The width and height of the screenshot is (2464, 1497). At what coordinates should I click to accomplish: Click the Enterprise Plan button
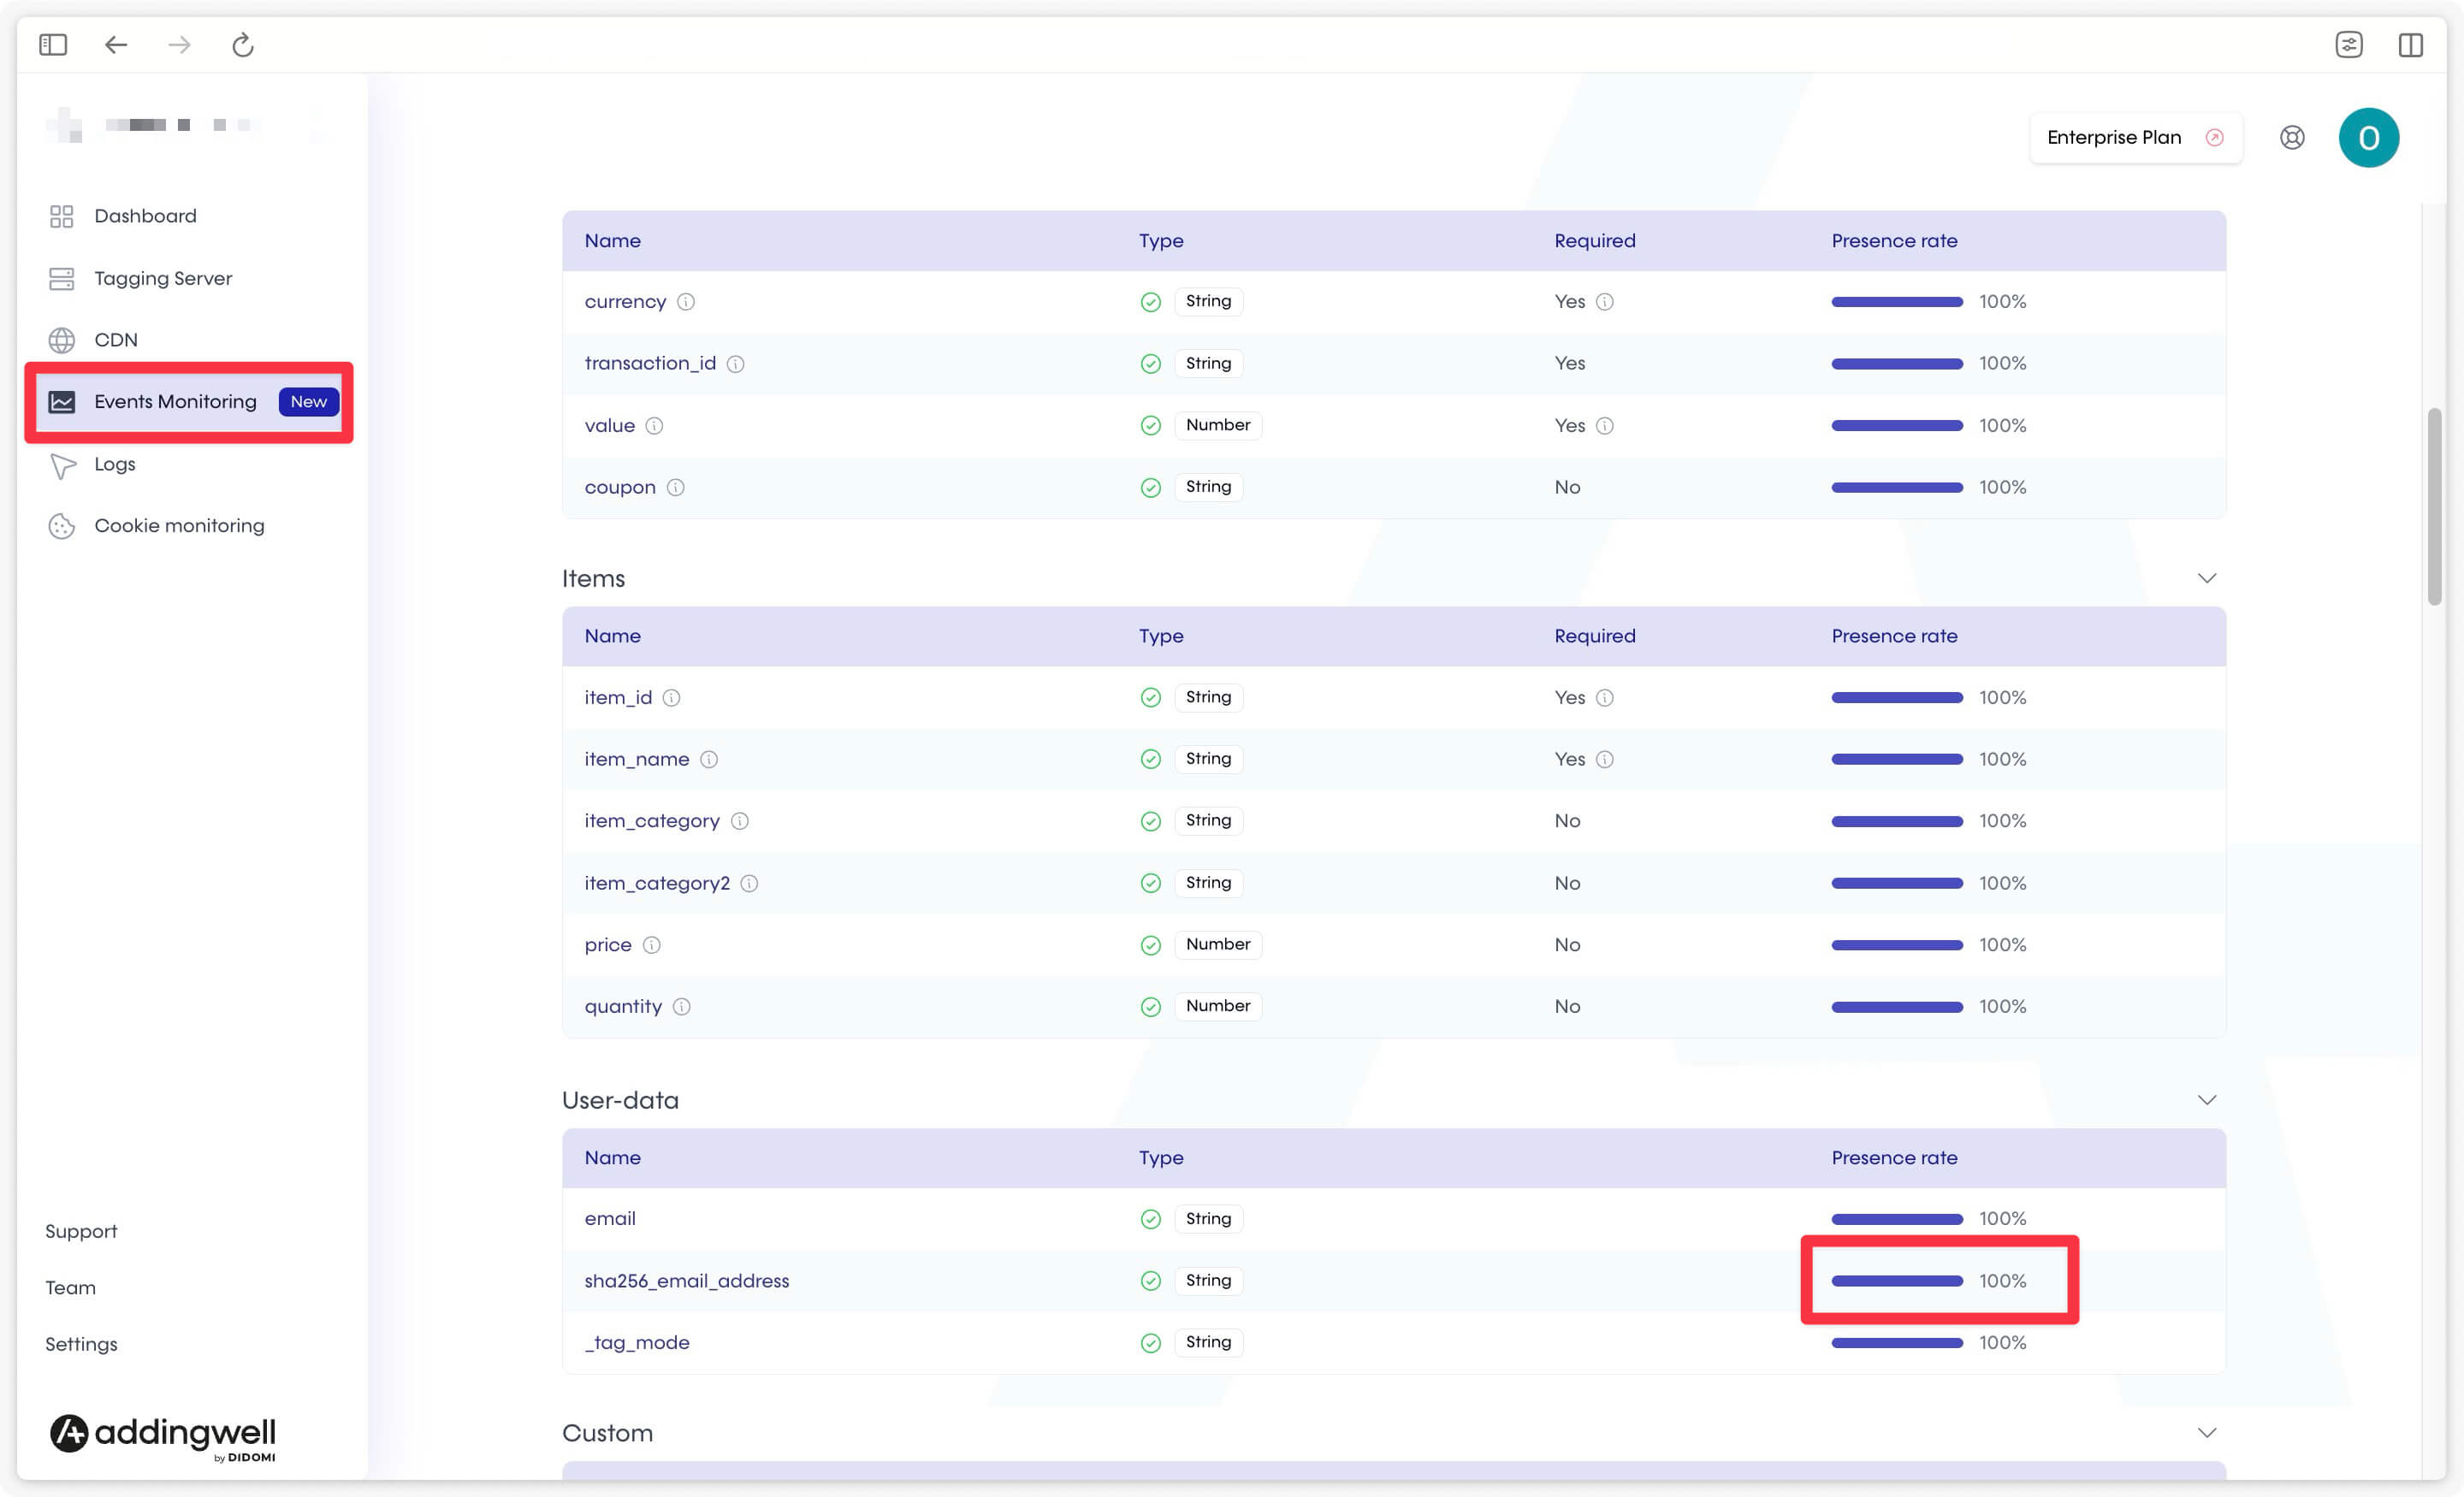coord(2135,138)
